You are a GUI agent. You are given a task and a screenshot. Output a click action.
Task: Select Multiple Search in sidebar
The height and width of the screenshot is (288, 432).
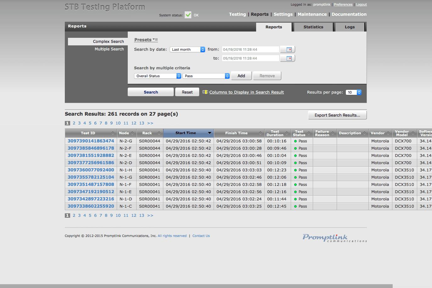click(109, 49)
